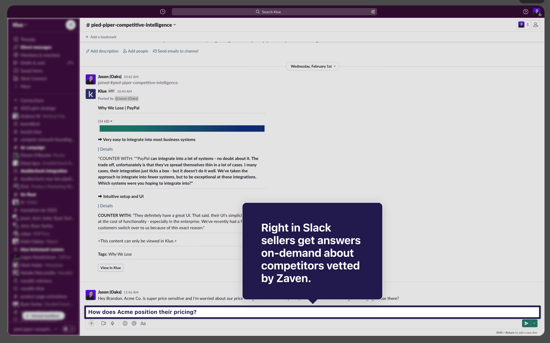This screenshot has width=550, height=343.
Task: Click Add description link
Action: click(x=102, y=51)
